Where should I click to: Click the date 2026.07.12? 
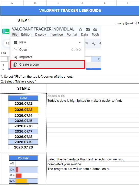click(x=23, y=104)
